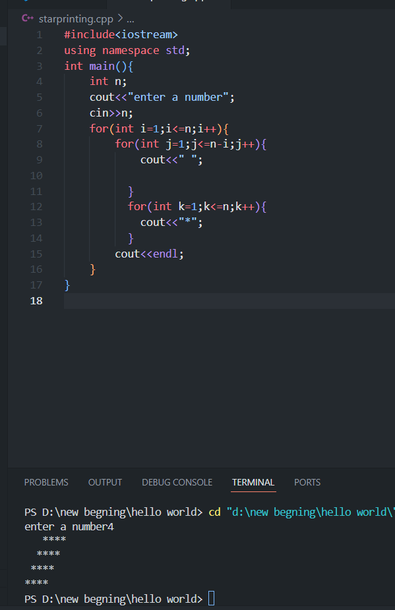Click line number 7 in gutter

pos(40,128)
